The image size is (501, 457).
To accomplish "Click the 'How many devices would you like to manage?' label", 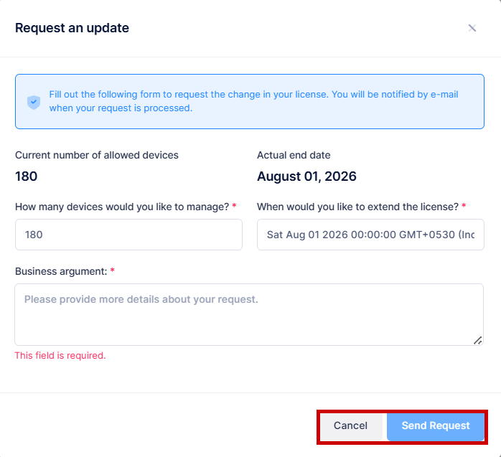I will click(x=121, y=207).
